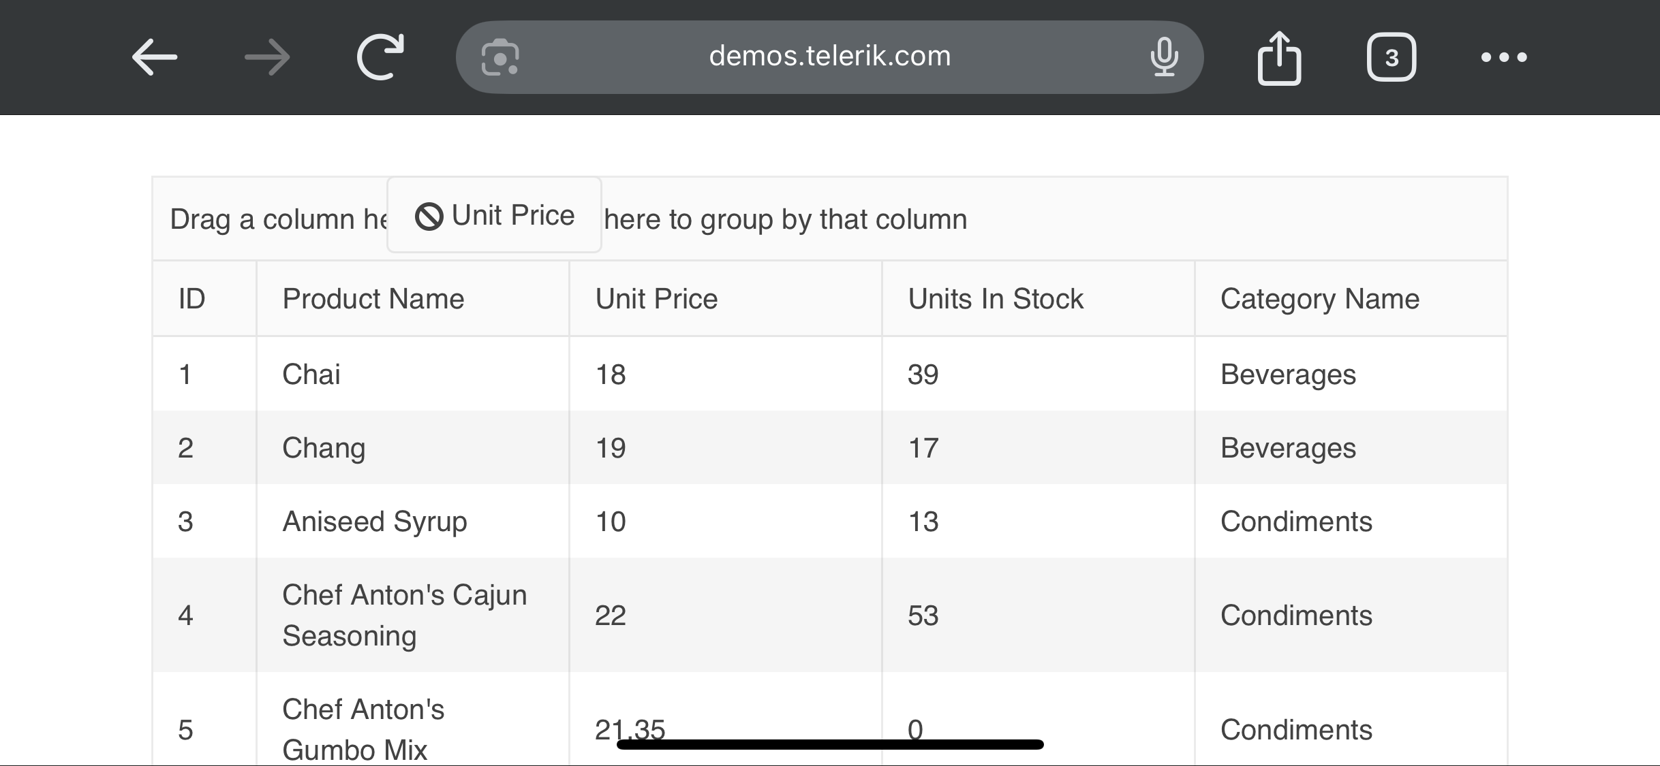1660x766 pixels.
Task: Open the share sheet icon
Action: click(1279, 59)
